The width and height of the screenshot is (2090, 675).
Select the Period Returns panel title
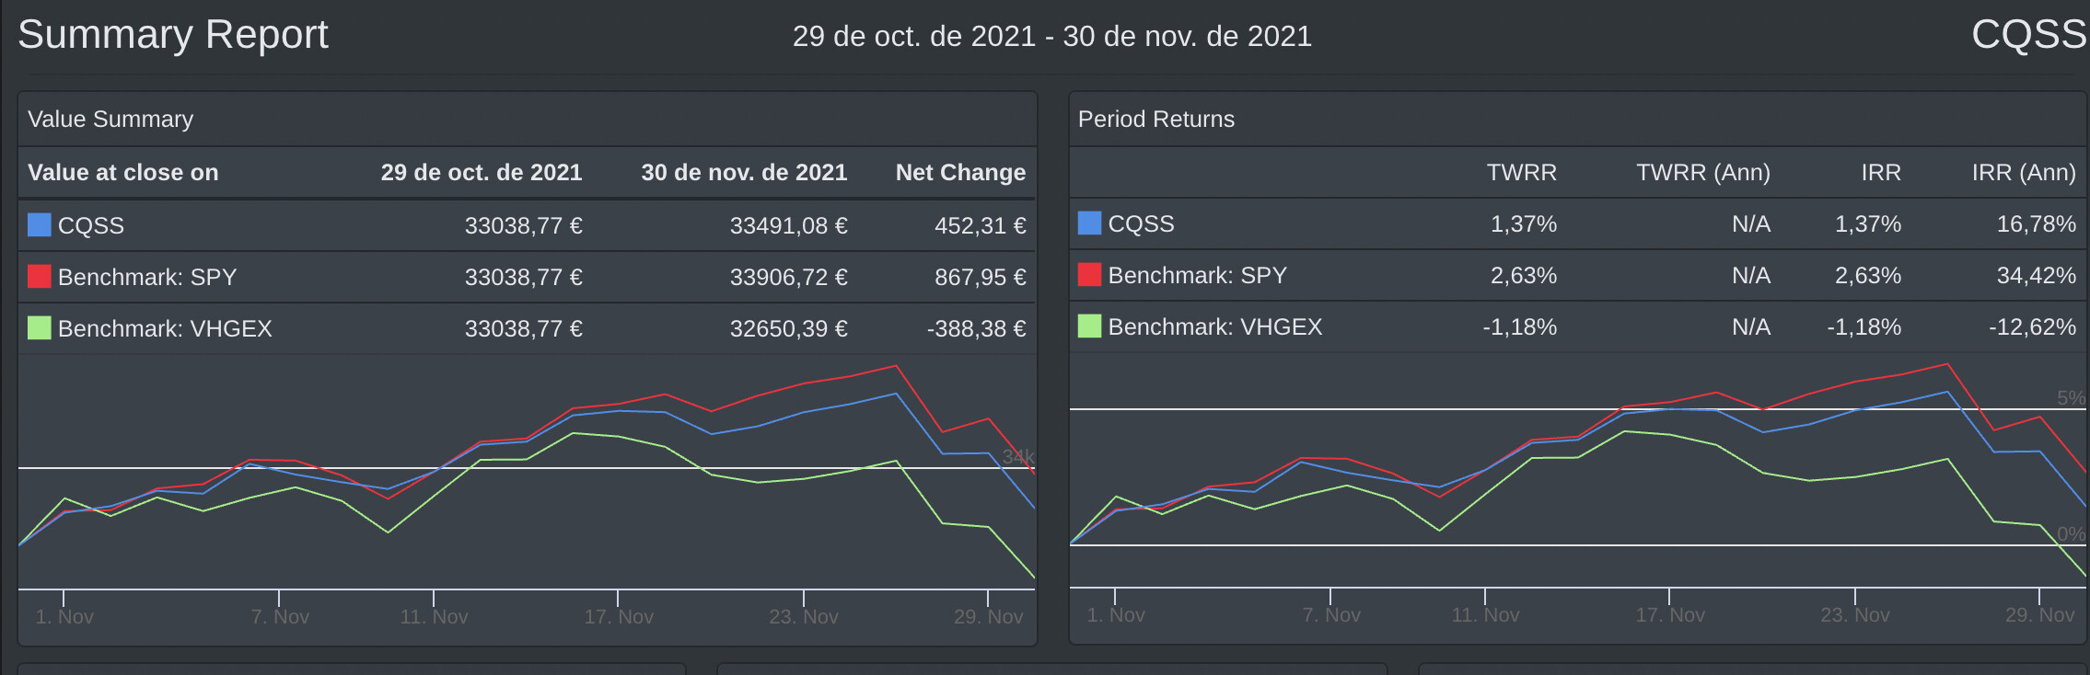(1155, 119)
